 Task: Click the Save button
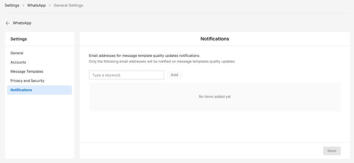click(332, 151)
